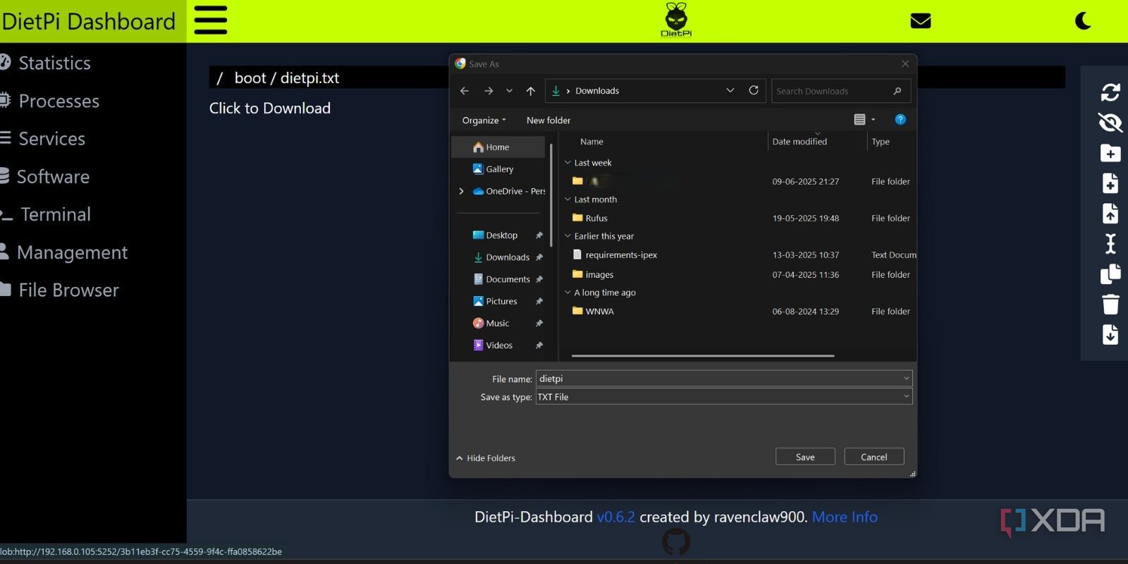Expand the OneDrive tree node

click(461, 191)
